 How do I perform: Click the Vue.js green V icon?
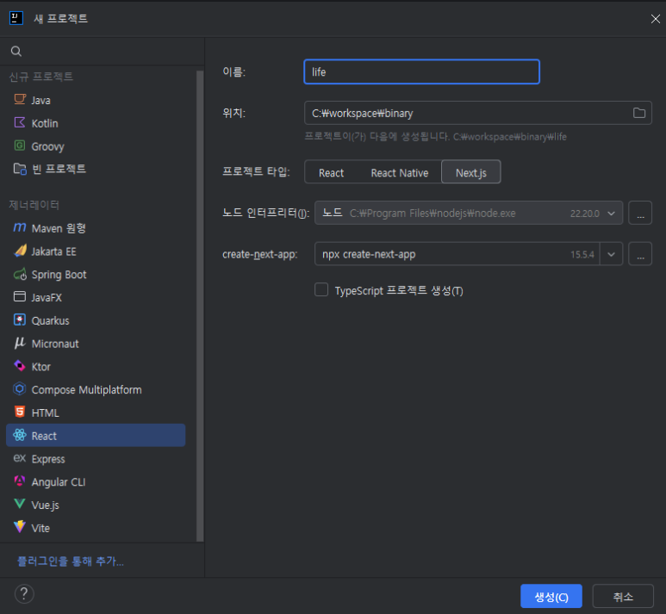pos(20,504)
